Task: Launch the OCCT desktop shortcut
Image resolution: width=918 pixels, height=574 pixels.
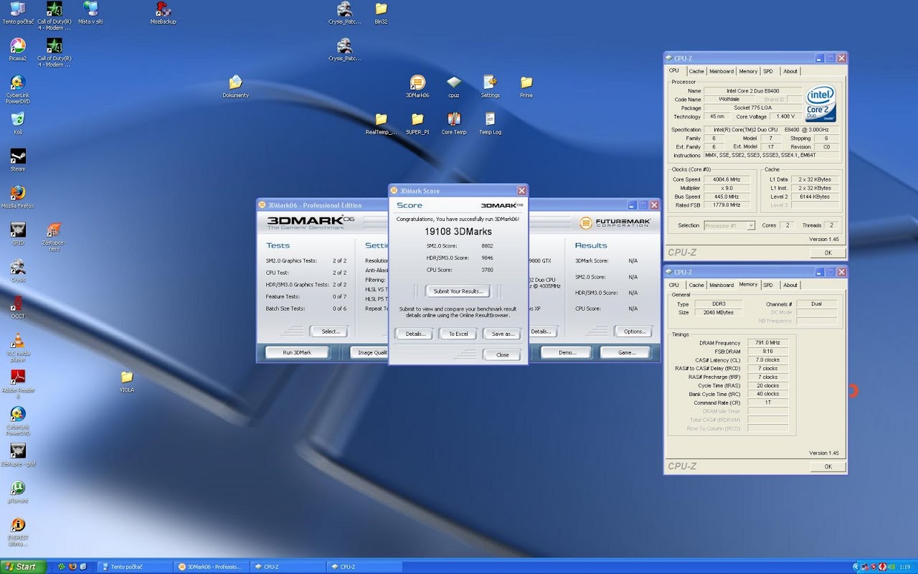Action: [x=18, y=306]
